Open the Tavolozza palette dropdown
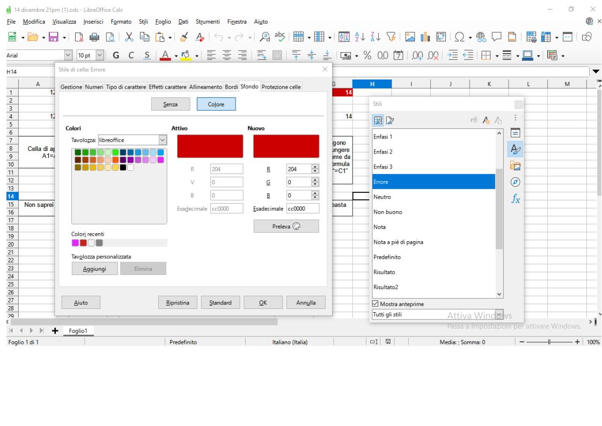602x426 pixels. (x=164, y=140)
